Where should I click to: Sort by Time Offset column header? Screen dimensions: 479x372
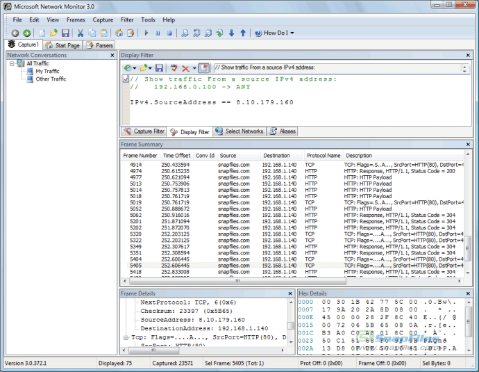pos(176,156)
